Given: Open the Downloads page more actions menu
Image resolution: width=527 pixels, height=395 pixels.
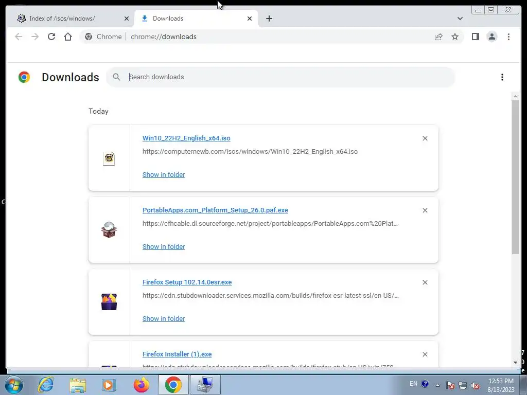Looking at the screenshot, I should [502, 77].
